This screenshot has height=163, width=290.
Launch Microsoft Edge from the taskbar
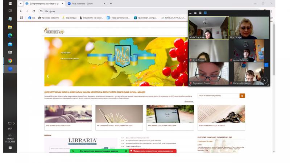tap(10, 35)
